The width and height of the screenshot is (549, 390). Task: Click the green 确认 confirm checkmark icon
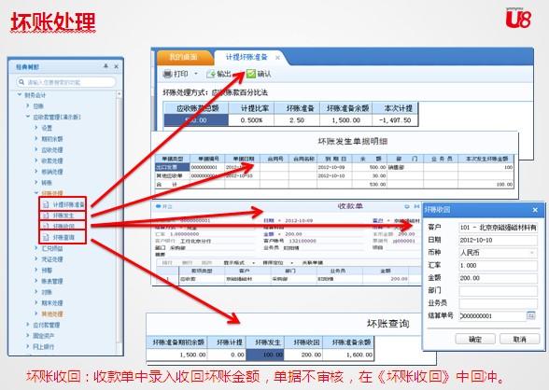pos(251,74)
